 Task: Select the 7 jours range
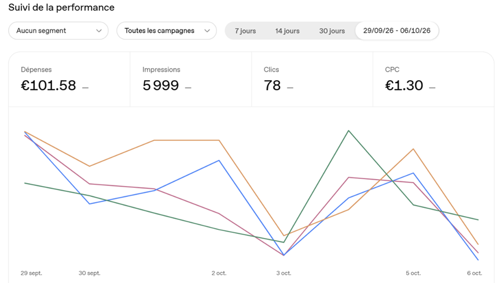coord(245,31)
